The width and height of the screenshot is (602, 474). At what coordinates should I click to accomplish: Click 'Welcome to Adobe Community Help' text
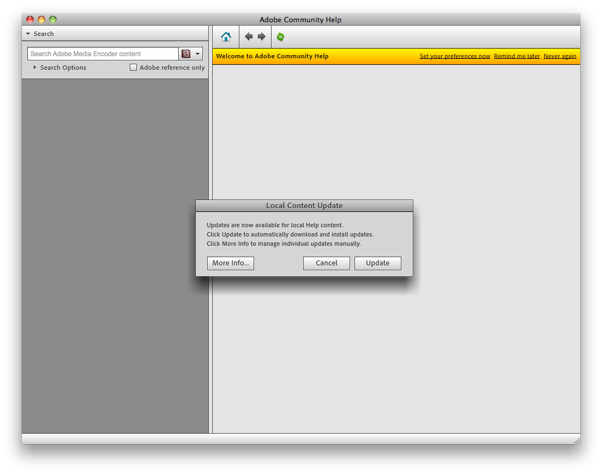[x=272, y=56]
